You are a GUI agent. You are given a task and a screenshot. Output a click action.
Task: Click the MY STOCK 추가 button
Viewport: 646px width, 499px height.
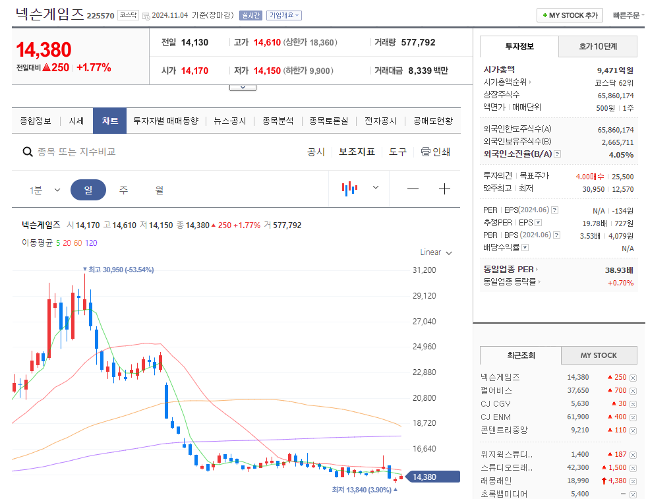coord(570,15)
